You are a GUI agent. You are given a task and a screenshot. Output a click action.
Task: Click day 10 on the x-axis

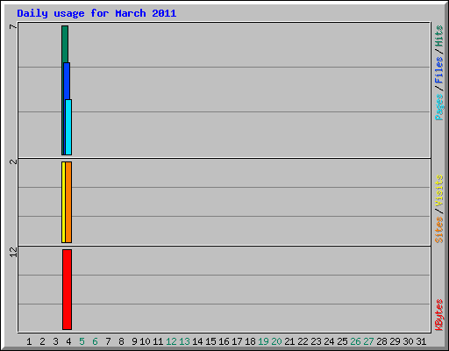pyautogui.click(x=145, y=341)
